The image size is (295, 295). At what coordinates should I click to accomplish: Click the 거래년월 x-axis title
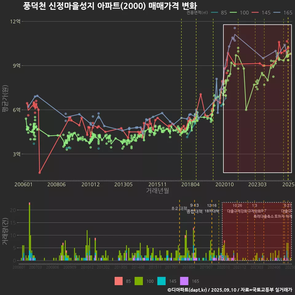click(x=157, y=191)
